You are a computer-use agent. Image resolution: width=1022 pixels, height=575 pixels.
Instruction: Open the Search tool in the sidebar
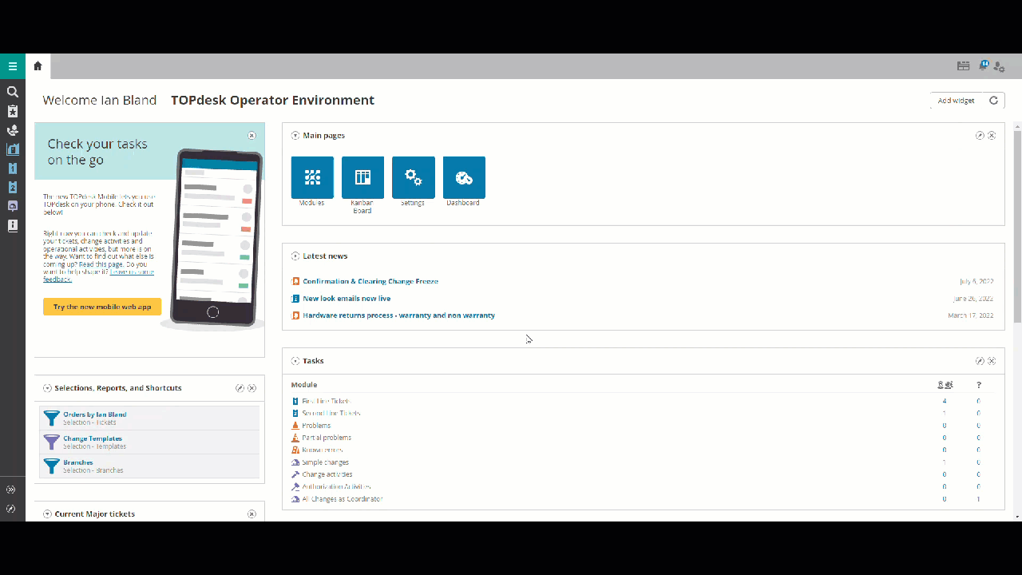click(x=13, y=91)
